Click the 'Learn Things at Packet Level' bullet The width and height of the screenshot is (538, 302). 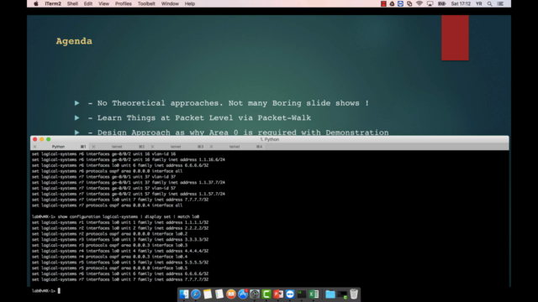click(199, 117)
